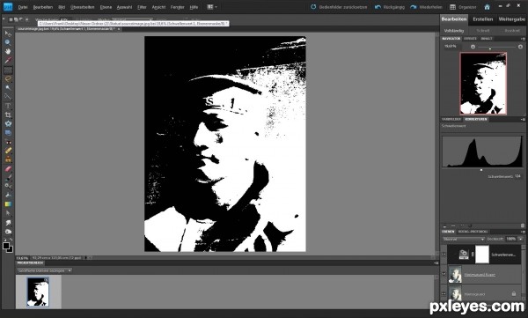Open the Deckkraft opacity arrow
The image size is (528, 318).
point(521,239)
